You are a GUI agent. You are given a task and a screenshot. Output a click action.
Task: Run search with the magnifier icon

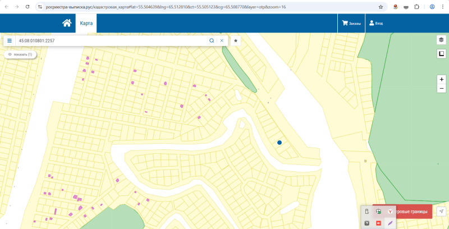[x=212, y=40]
